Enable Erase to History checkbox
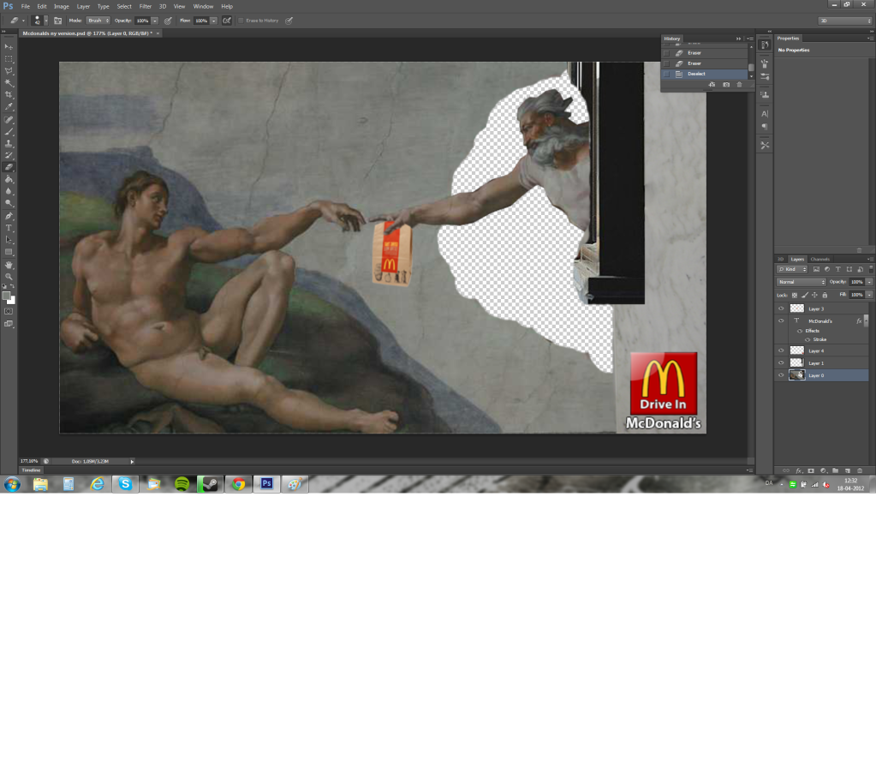This screenshot has width=876, height=778. (241, 21)
